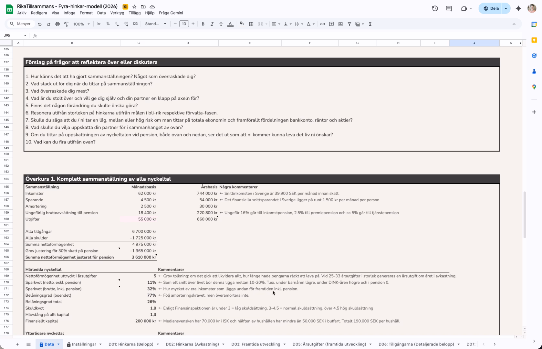Insert a chart from the toolbar
The width and height of the screenshot is (542, 349).
[340, 24]
